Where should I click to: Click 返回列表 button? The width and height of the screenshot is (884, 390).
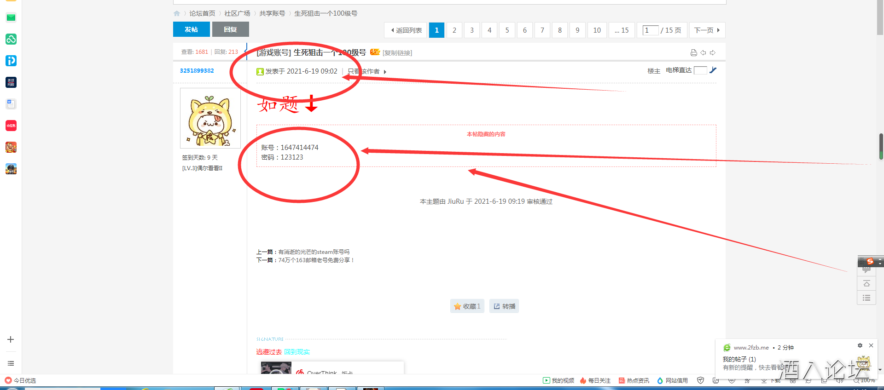407,30
